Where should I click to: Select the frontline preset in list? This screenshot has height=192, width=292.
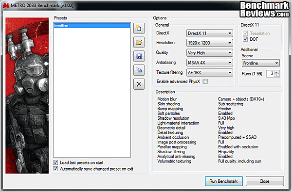pos(92,26)
